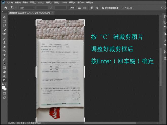
Task: Select the Rectangular Marquee tool
Action: pos(4,21)
